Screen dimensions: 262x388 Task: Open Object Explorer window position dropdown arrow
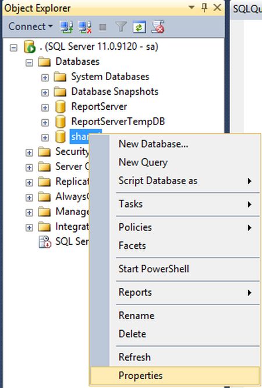coord(192,8)
